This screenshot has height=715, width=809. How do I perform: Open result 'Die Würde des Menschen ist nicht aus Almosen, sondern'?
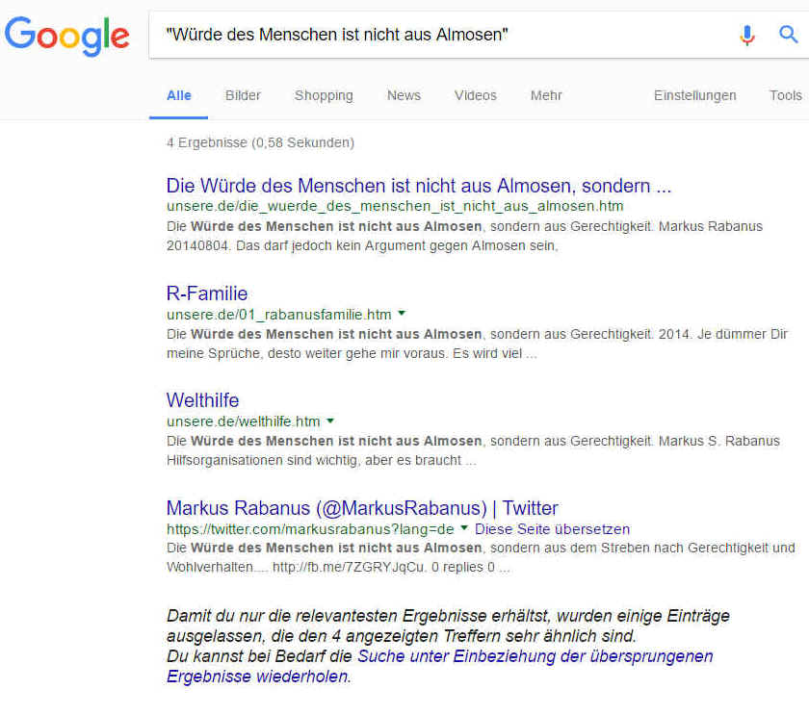419,186
